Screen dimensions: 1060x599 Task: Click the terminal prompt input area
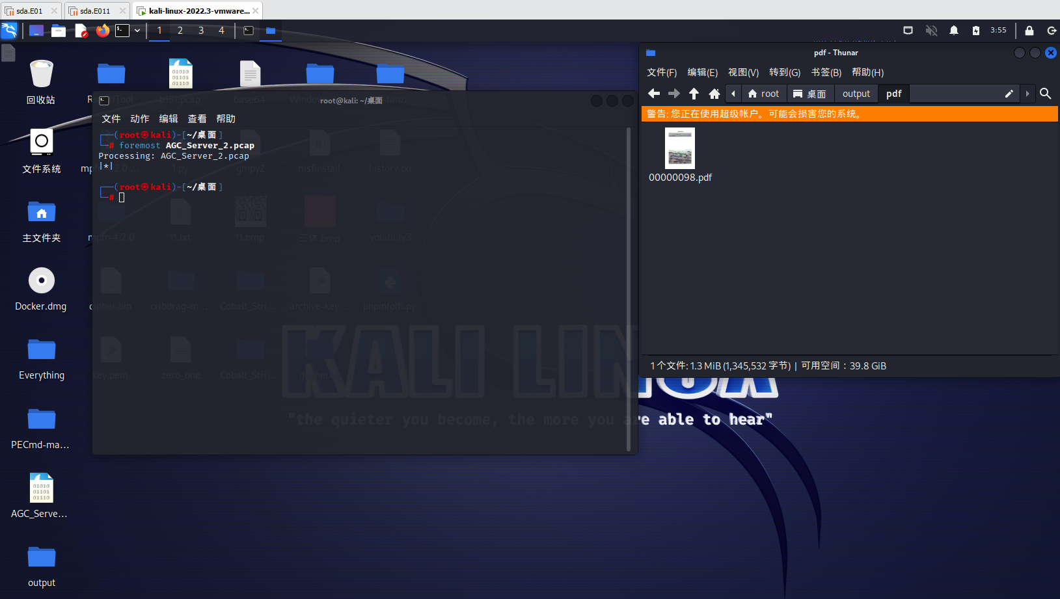point(122,197)
